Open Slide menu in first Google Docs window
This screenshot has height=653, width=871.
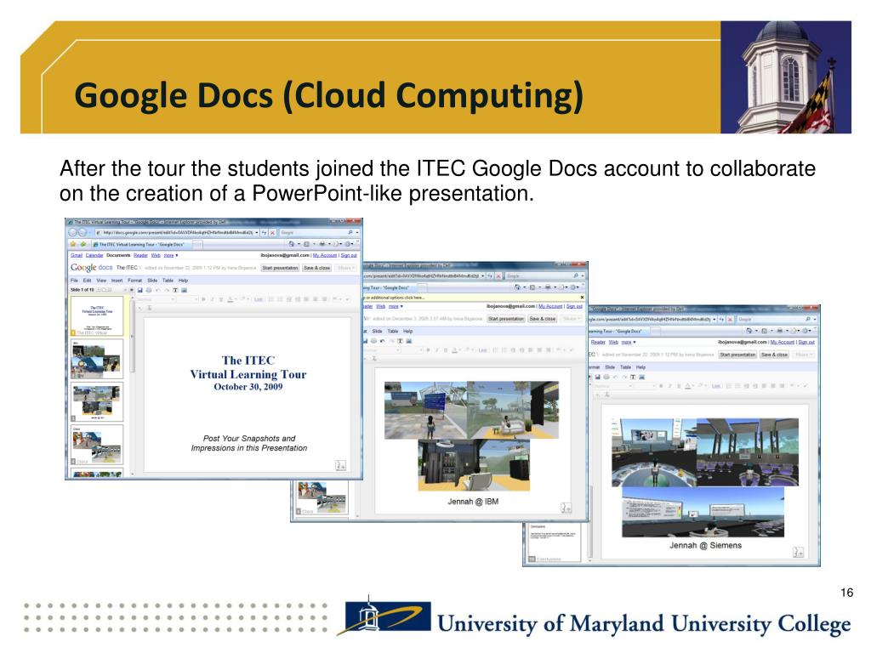[x=152, y=281]
